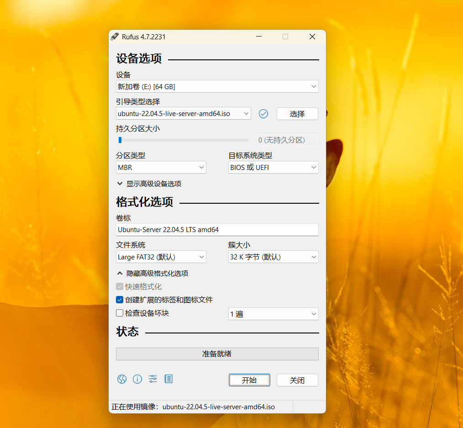Open the log viewer icon
Viewport: 463px width, 428px height.
(168, 379)
